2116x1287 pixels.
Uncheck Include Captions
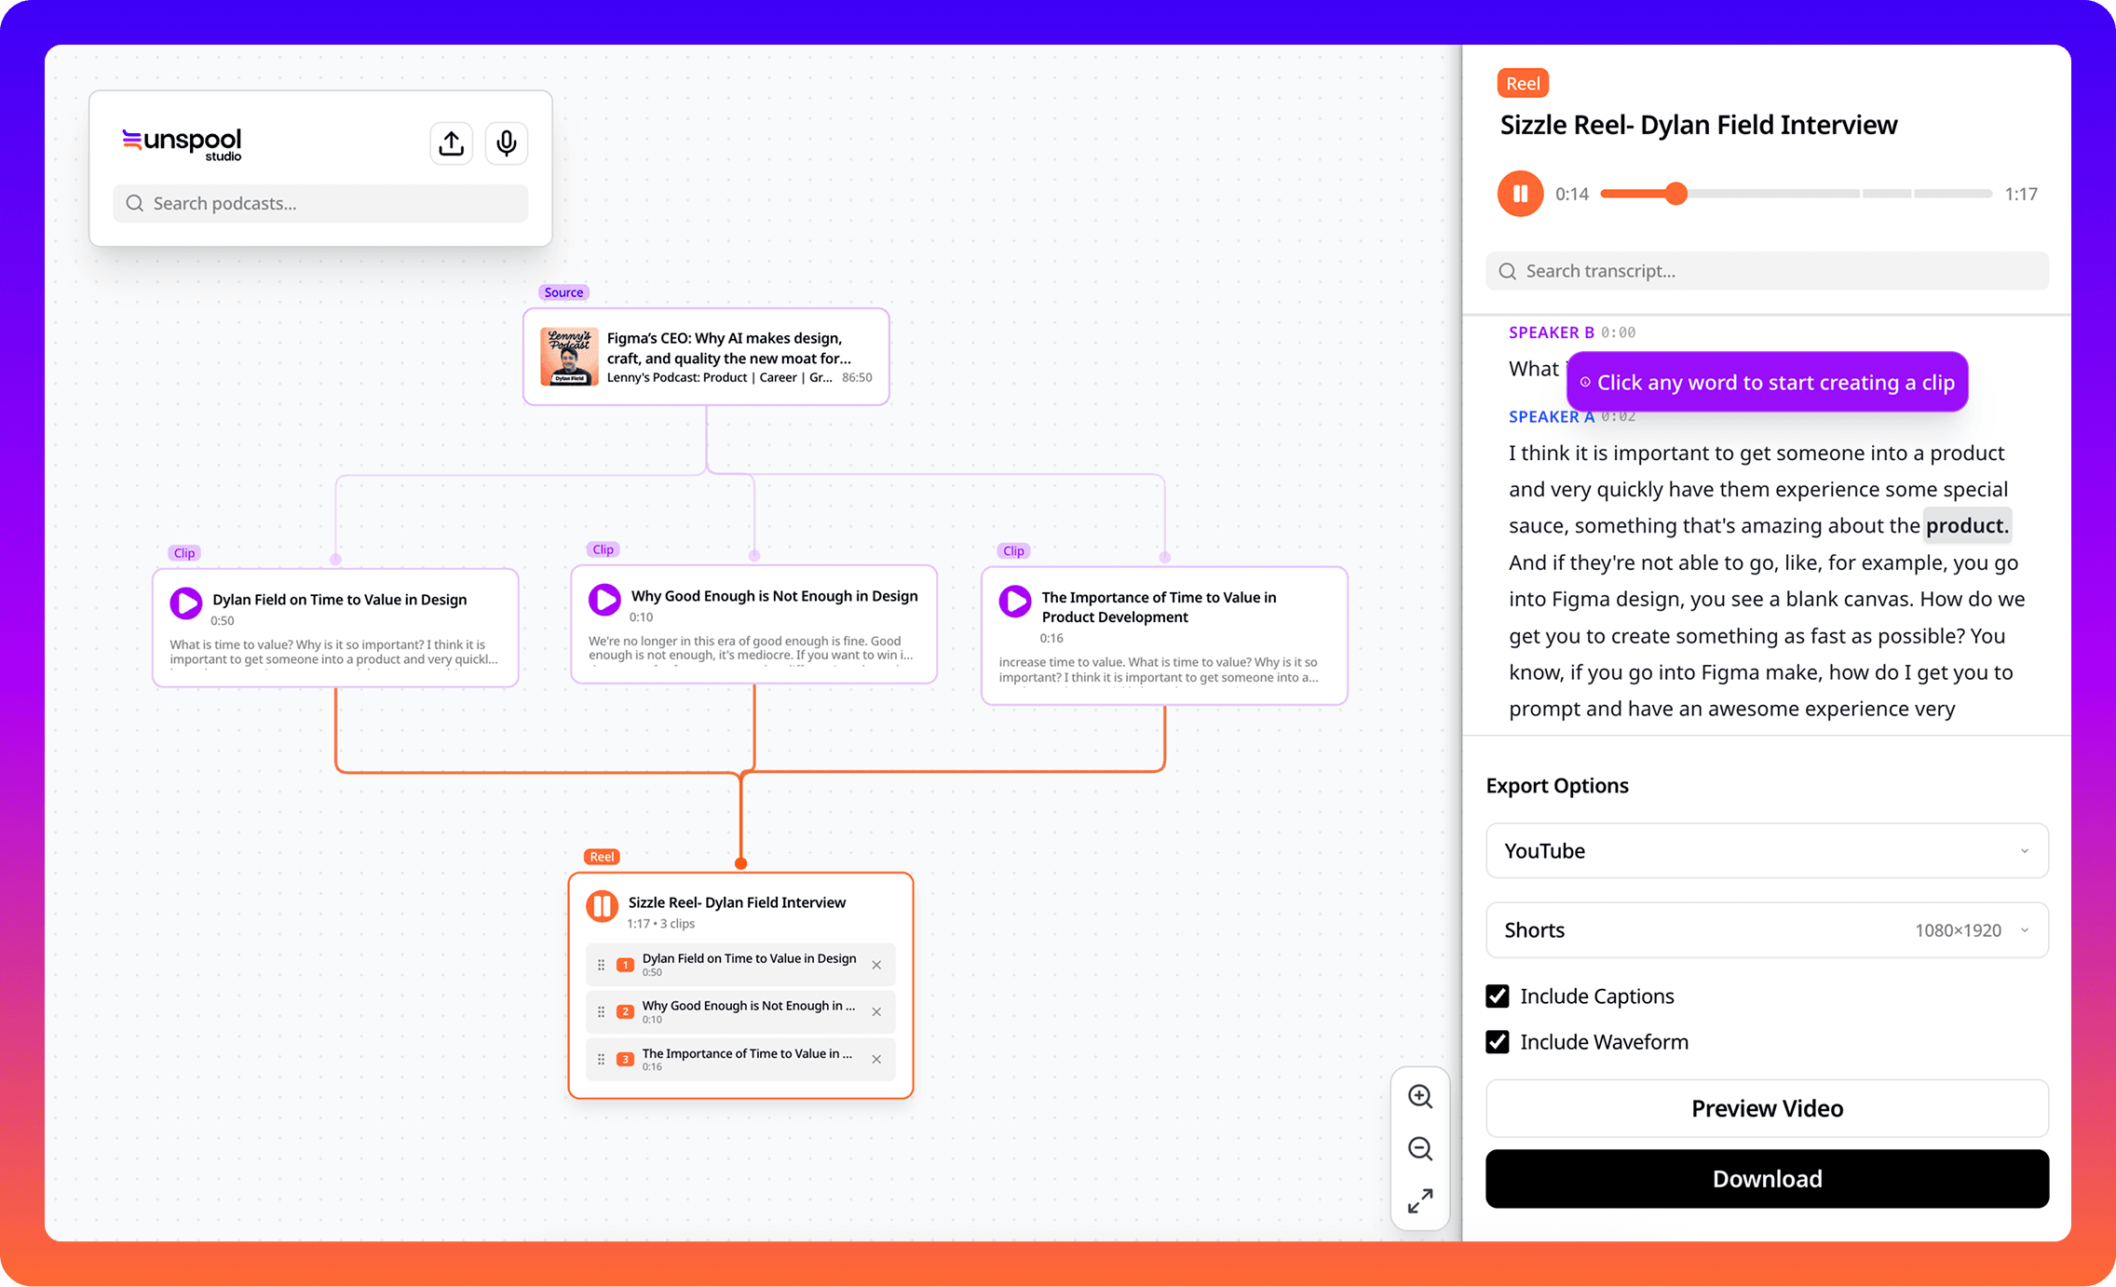(x=1497, y=996)
